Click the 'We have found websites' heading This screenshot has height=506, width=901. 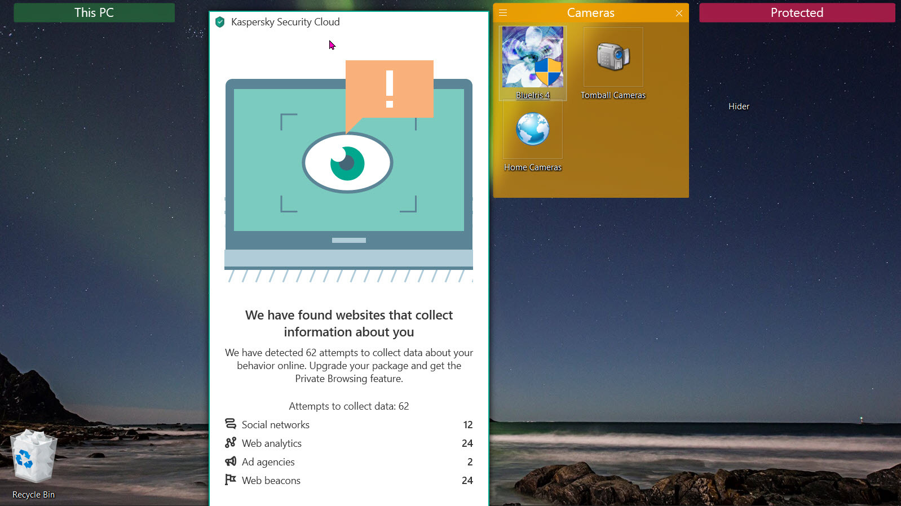349,323
